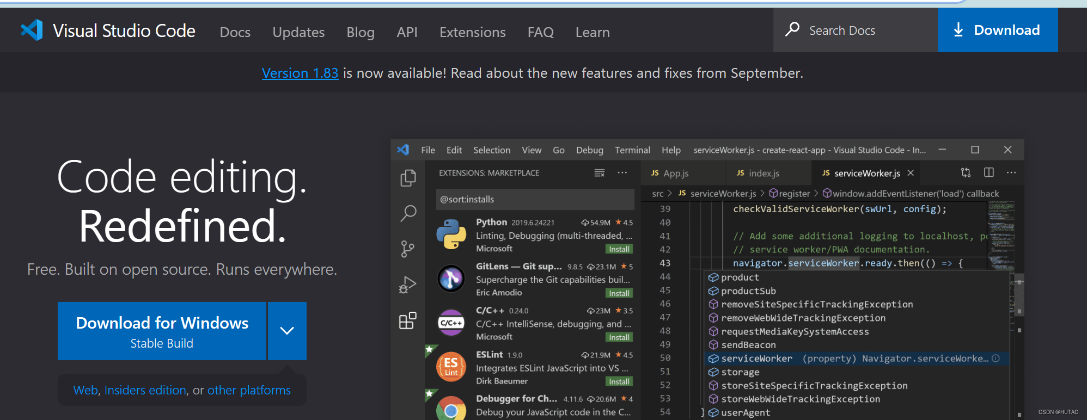Viewport: 1087px width, 420px height.
Task: Open the View menu
Action: coord(532,150)
